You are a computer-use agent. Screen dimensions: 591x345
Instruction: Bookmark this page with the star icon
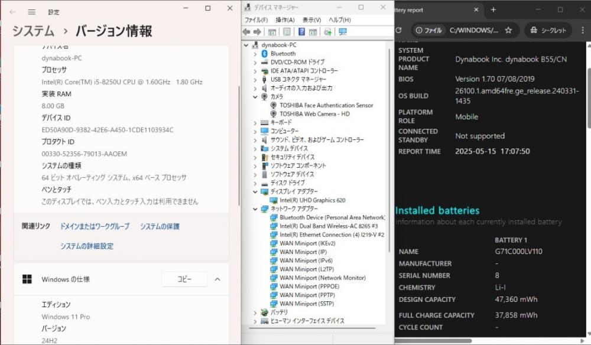508,30
